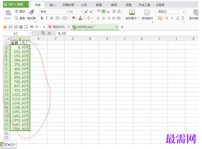Screen dimensions: 202x149
Task: Click the Undo arrow
Action: click(x=32, y=27)
